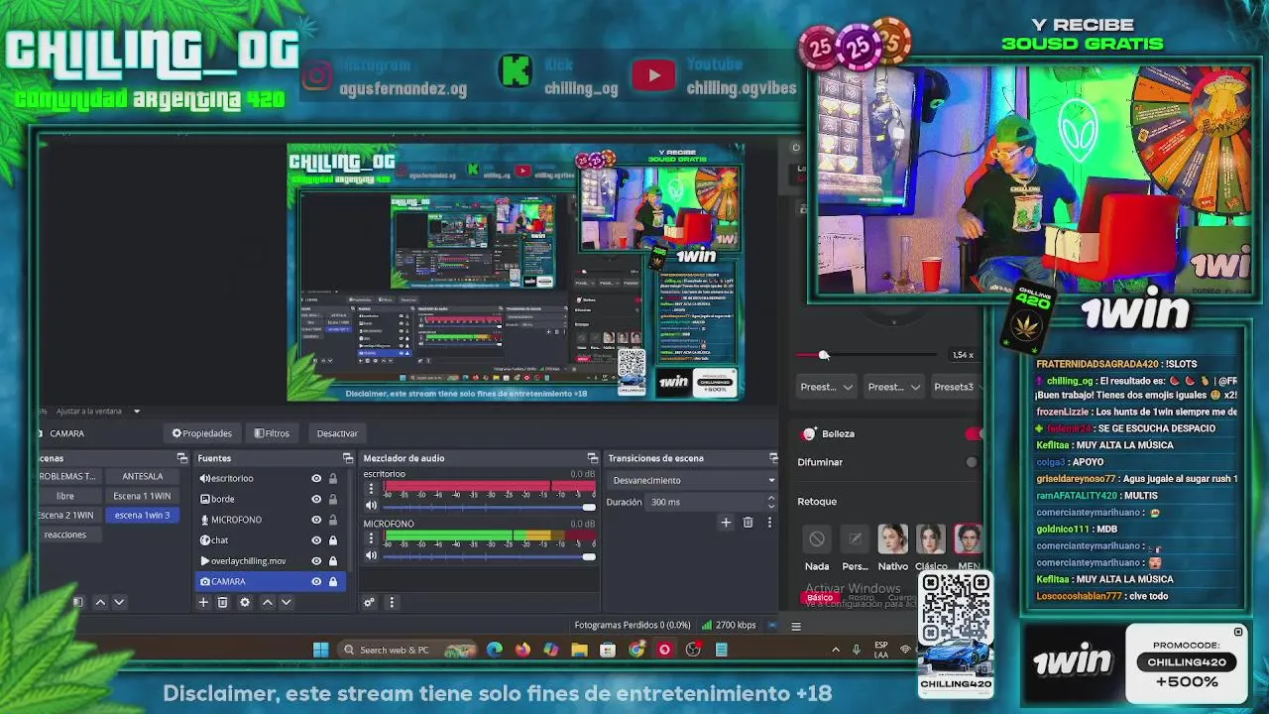The height and width of the screenshot is (714, 1269).
Task: Open the second Preset dropdown
Action: coord(894,387)
